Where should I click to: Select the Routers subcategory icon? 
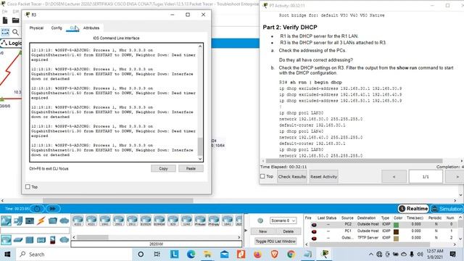pyautogui.click(x=6, y=240)
